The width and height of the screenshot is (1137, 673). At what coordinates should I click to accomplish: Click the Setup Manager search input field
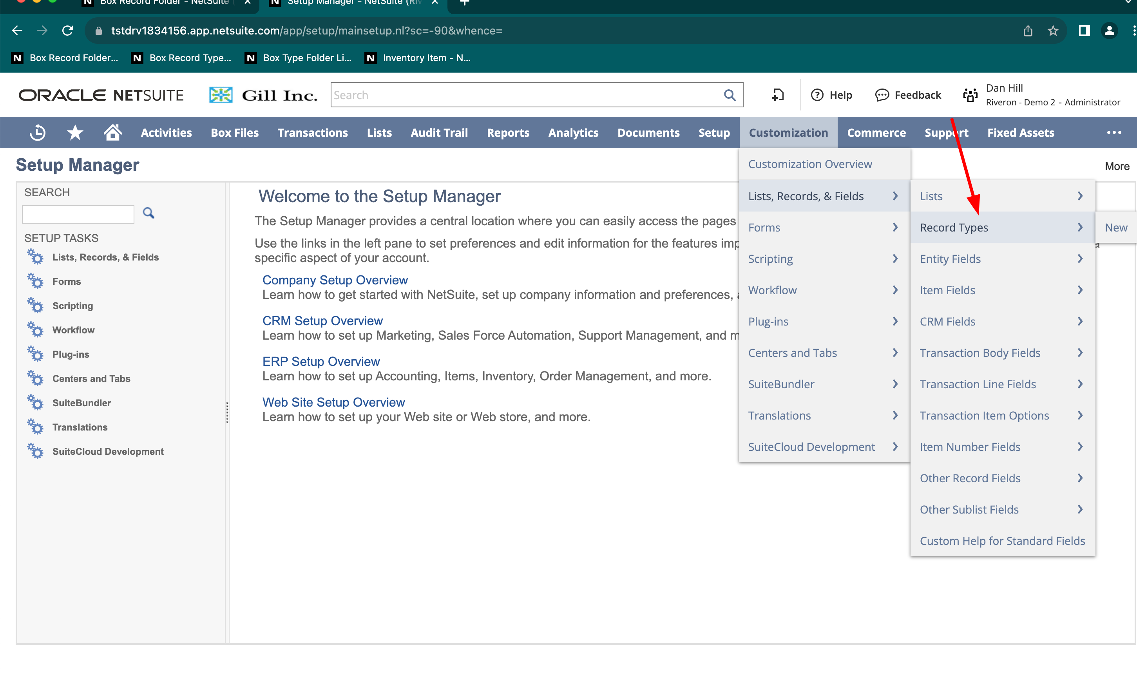[x=78, y=214]
